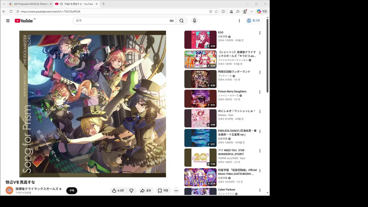This screenshot has height=207, width=368.
Task: Click the page vertical scrollbar
Action: point(268,55)
